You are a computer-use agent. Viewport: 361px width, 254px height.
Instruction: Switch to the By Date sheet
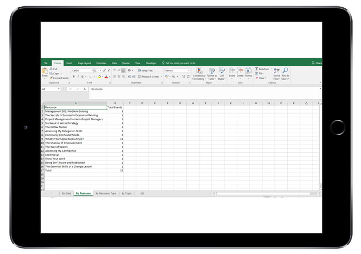[x=67, y=194]
